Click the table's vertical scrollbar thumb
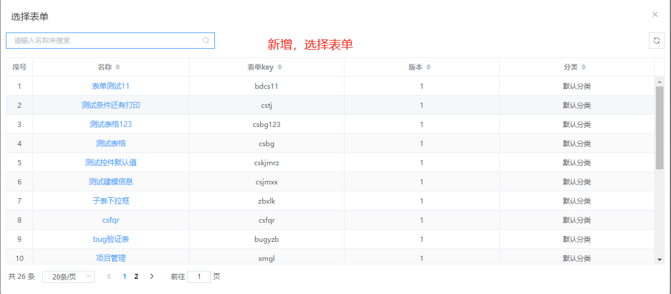The width and height of the screenshot is (671, 294). point(659,128)
